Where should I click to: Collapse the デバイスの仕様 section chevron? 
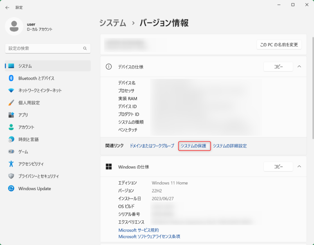299,67
